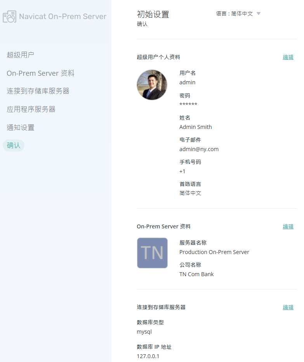Click the 服务器名称 label
Image resolution: width=304 pixels, height=362 pixels.
[193, 243]
